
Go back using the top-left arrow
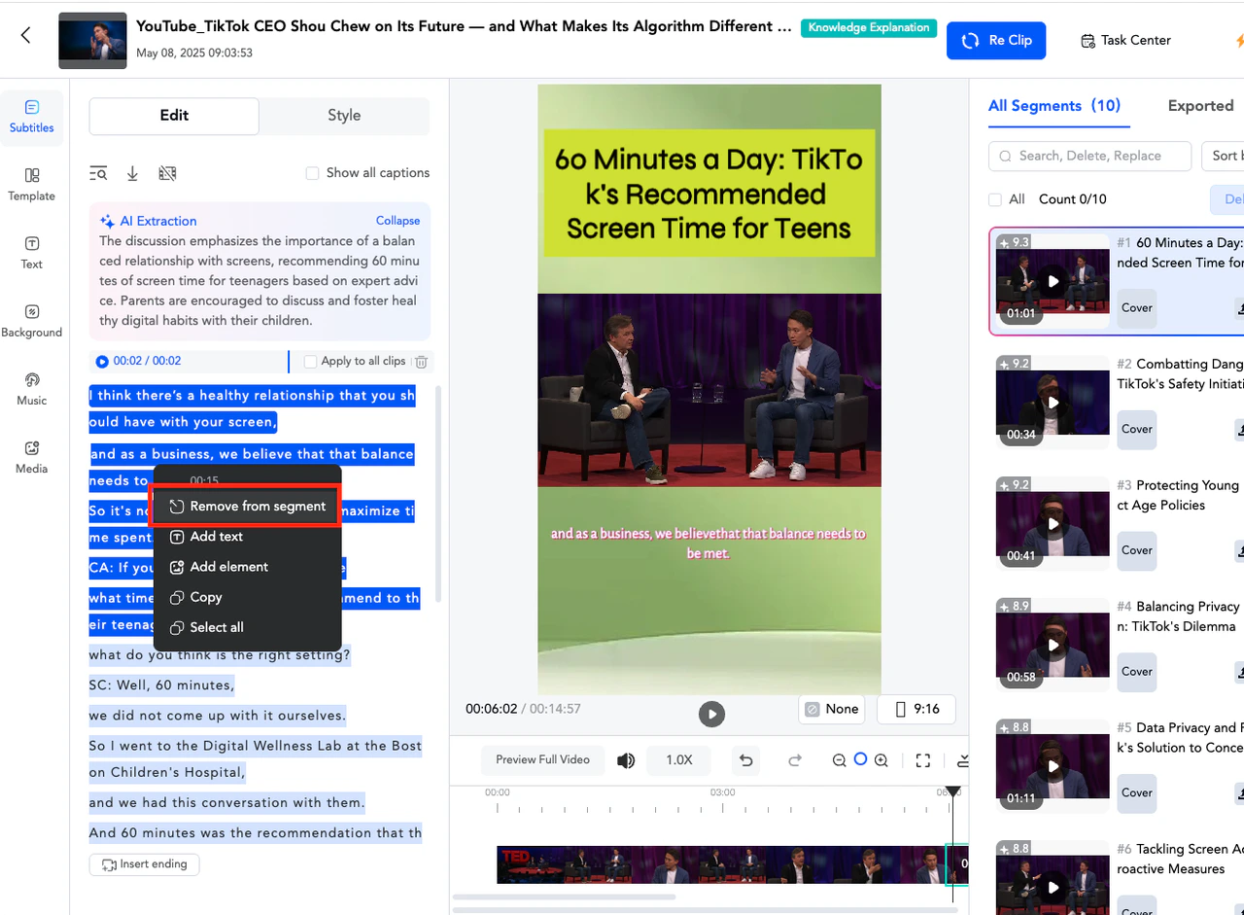pos(26,36)
